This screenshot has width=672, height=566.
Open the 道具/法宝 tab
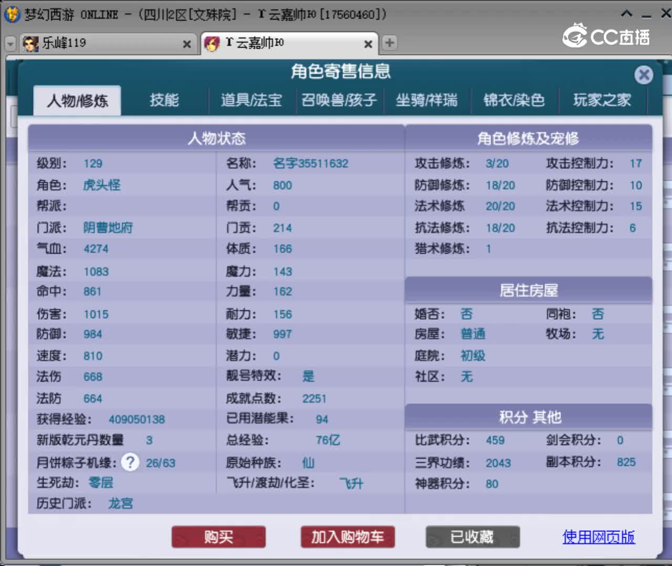pos(251,100)
